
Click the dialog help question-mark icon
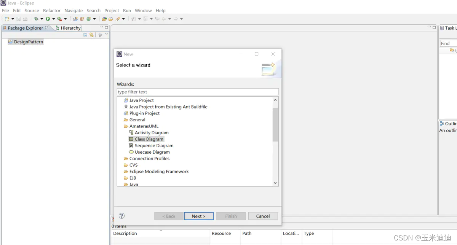point(122,216)
